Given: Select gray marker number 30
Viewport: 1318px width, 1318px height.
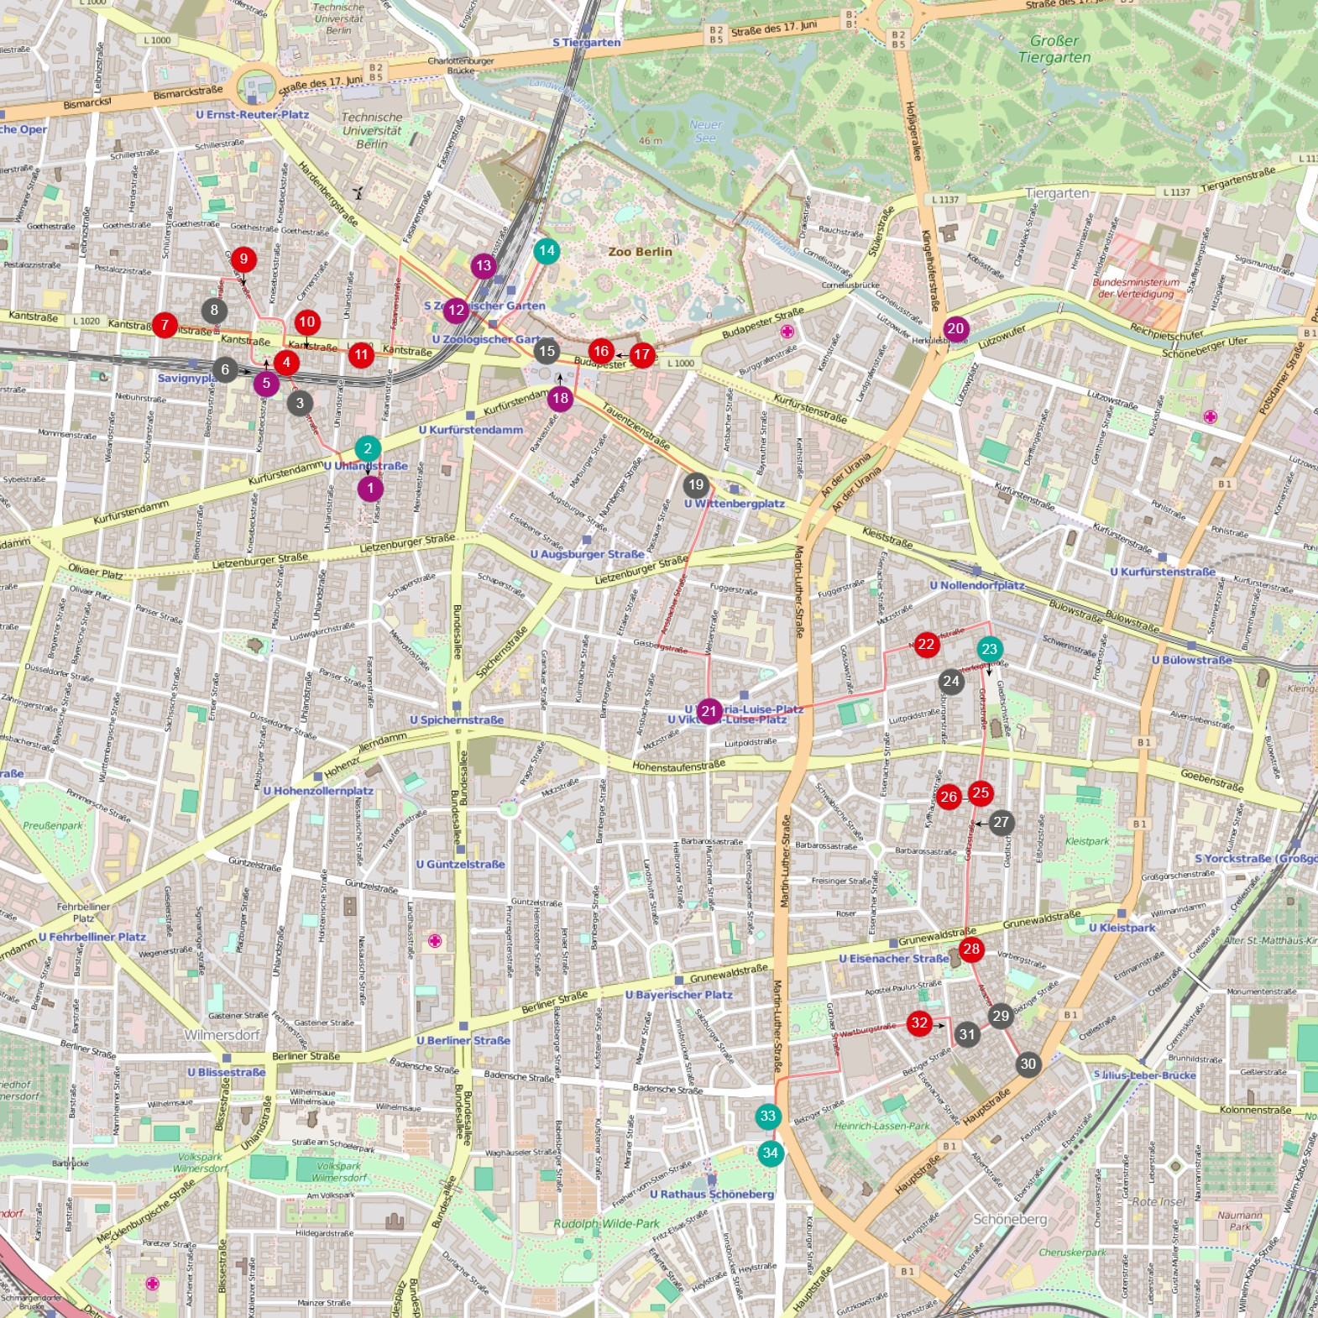Looking at the screenshot, I should coord(1028,1064).
